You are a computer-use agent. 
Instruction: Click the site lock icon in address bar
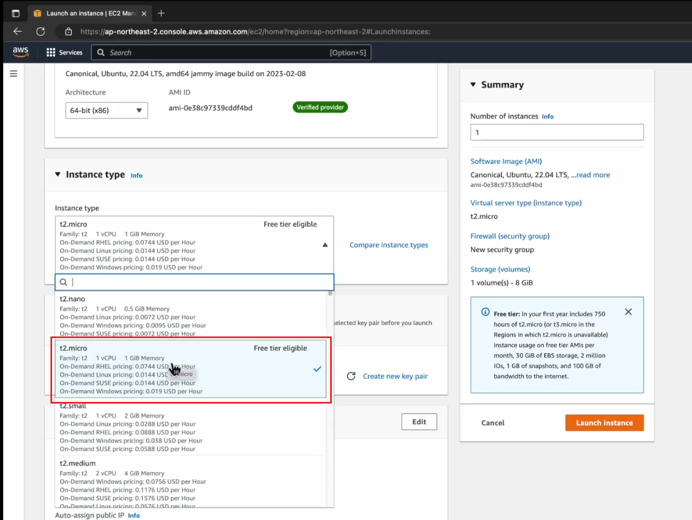tap(68, 32)
